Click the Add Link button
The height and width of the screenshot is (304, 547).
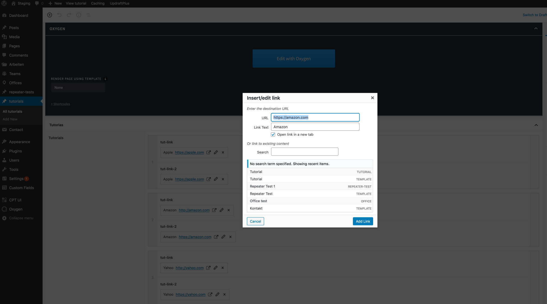tap(363, 221)
